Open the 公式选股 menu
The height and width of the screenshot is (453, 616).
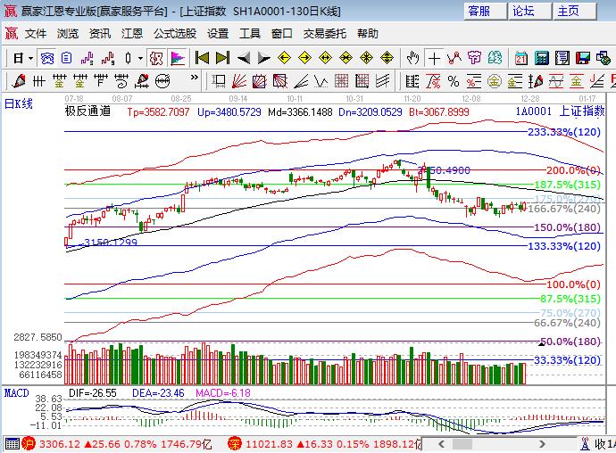point(175,33)
